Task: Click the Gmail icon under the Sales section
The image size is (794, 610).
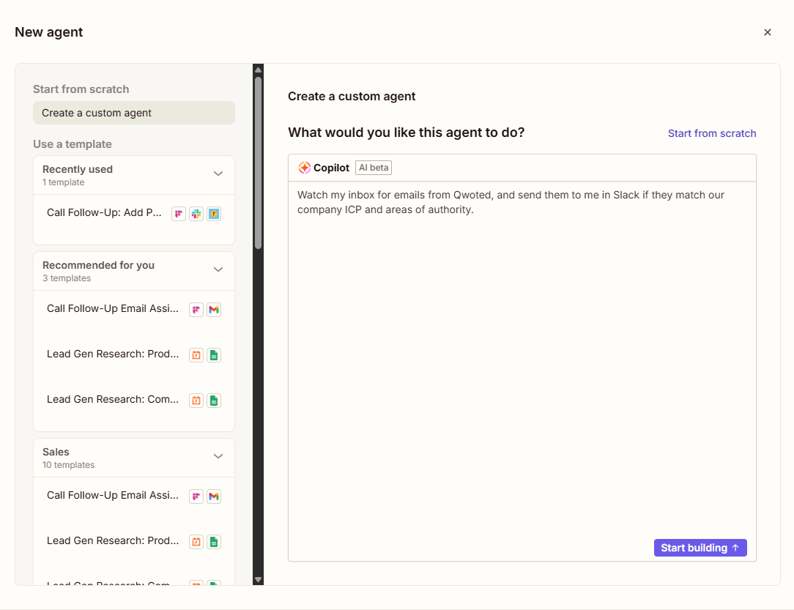Action: click(x=214, y=496)
